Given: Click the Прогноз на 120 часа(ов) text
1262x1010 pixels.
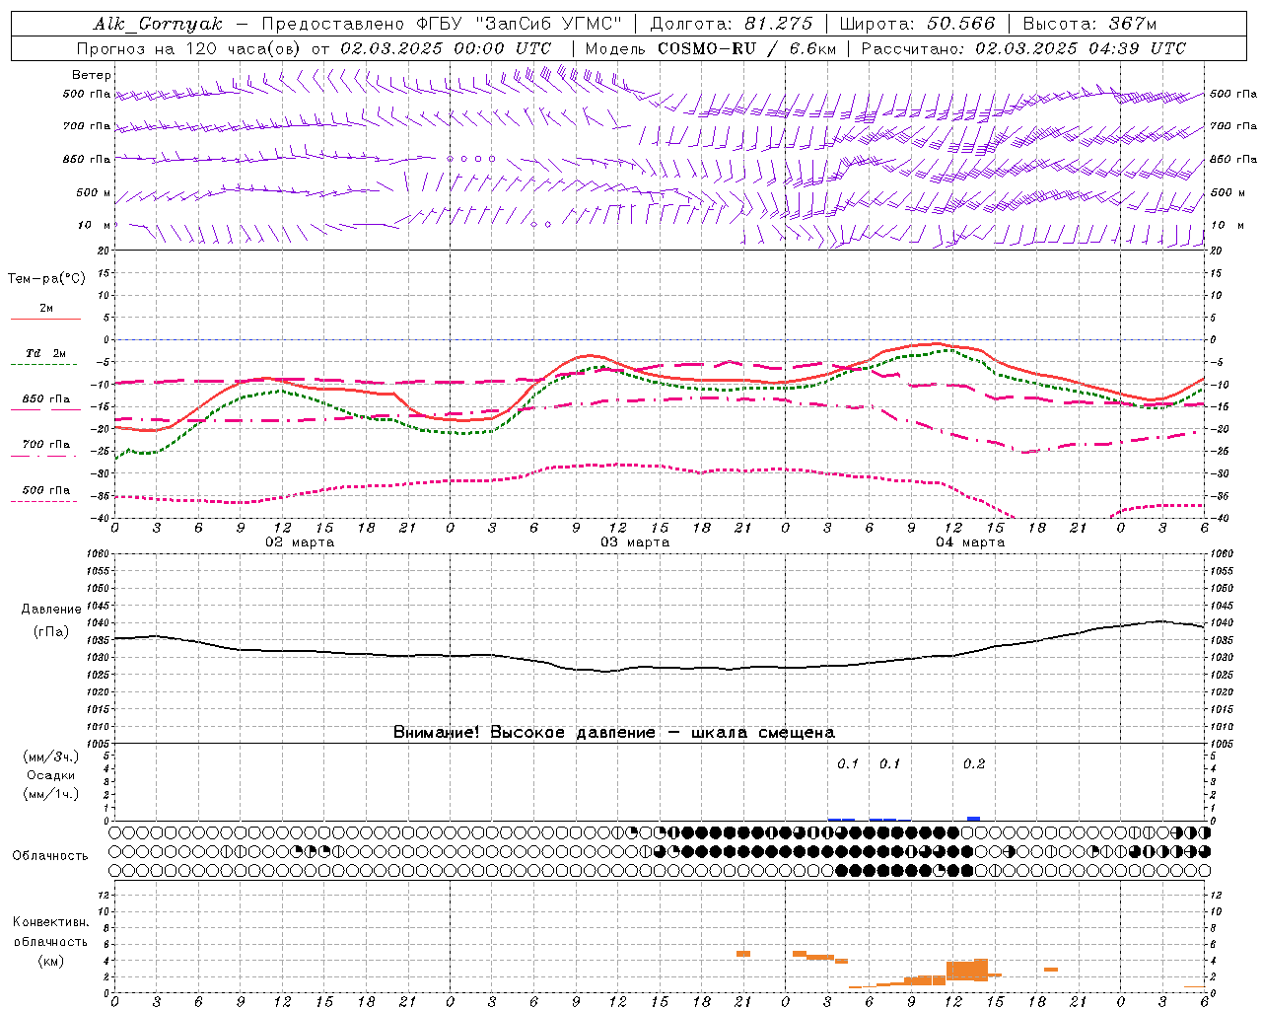Looking at the screenshot, I should pyautogui.click(x=190, y=48).
